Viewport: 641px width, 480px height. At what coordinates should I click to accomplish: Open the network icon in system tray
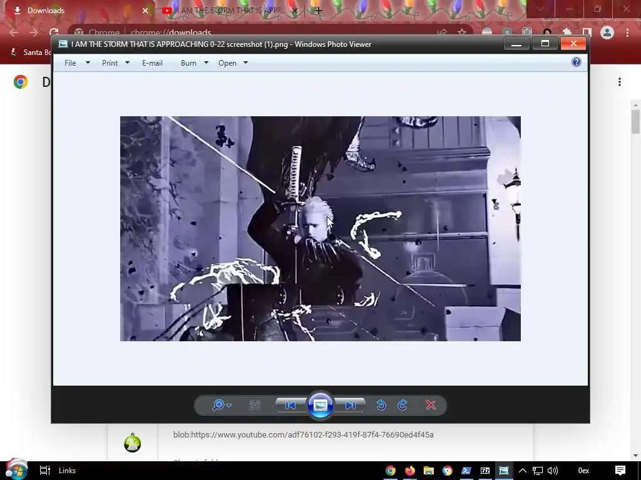[538, 471]
